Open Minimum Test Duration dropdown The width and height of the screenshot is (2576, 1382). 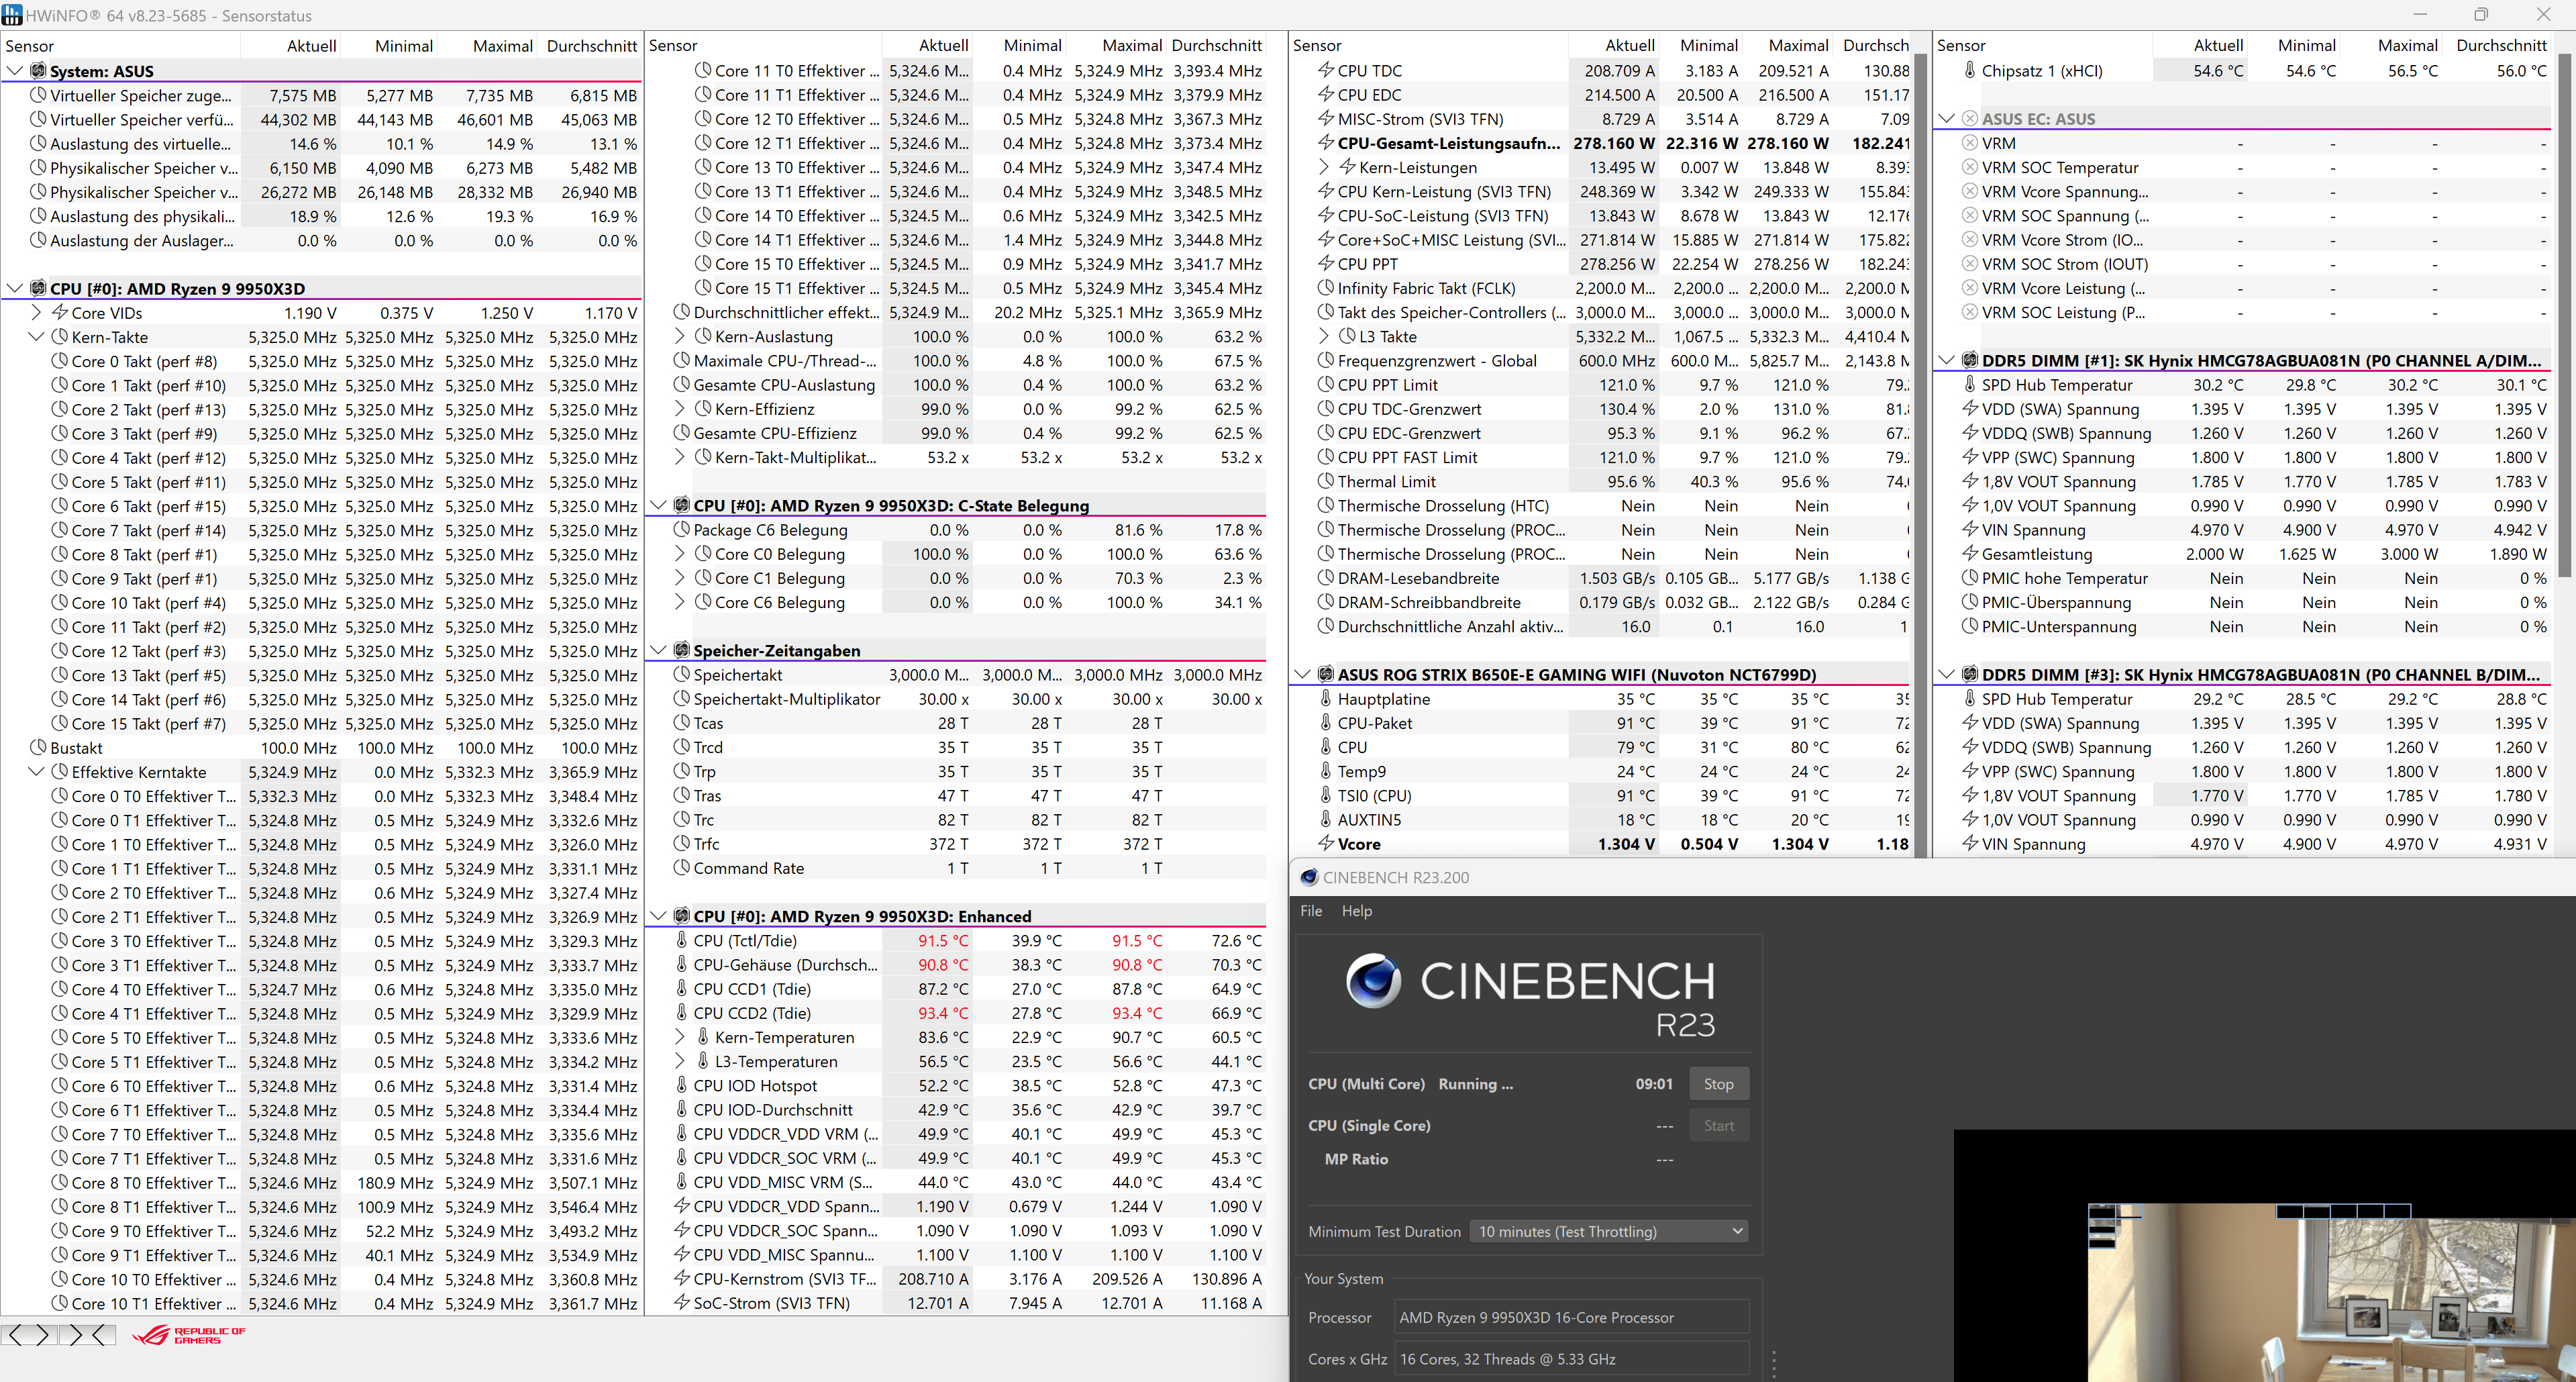click(1608, 1231)
